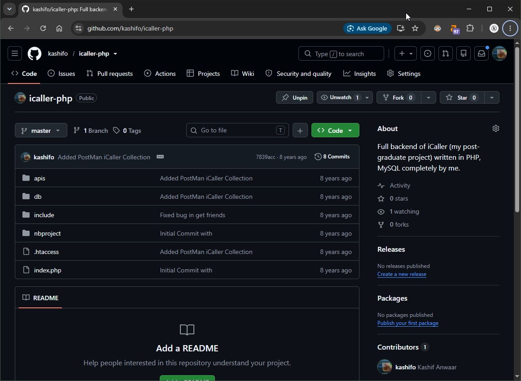Viewport: 521px width, 381px height.
Task: Open the db folder
Action: click(38, 197)
